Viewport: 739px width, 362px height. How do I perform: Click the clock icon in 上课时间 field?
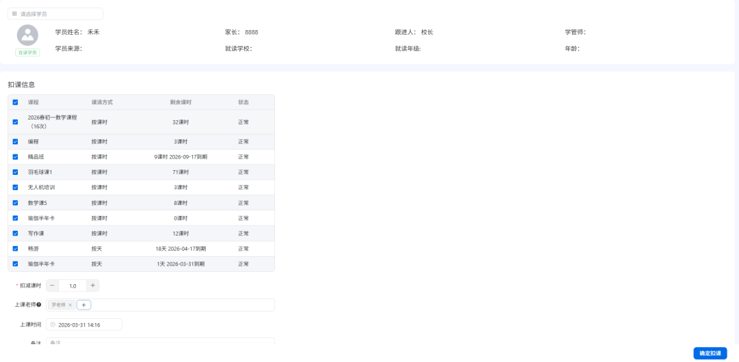[x=53, y=324]
